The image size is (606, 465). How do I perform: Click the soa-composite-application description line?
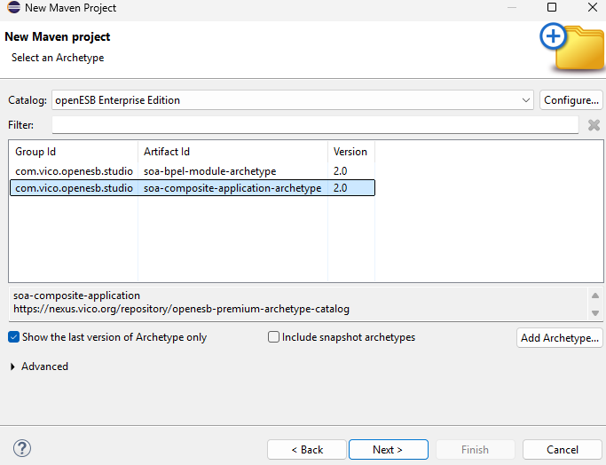click(76, 296)
